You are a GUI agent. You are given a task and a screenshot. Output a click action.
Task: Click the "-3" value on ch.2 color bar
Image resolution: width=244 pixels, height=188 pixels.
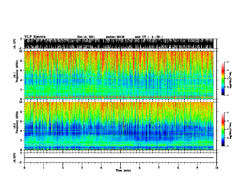pos(227,113)
